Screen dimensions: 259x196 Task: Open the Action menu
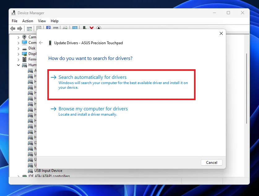pyautogui.click(x=28, y=21)
